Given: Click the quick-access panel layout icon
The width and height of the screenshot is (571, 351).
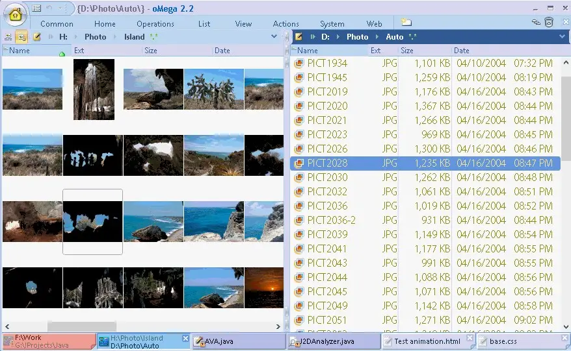Looking at the screenshot, I should click(x=36, y=8).
